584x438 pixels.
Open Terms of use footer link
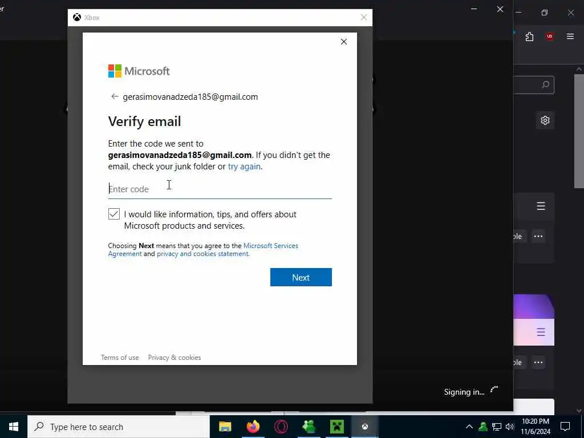click(x=120, y=357)
